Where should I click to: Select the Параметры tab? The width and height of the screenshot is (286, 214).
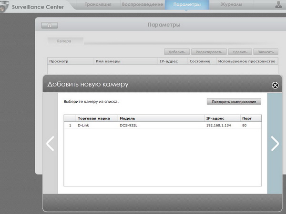(187, 5)
